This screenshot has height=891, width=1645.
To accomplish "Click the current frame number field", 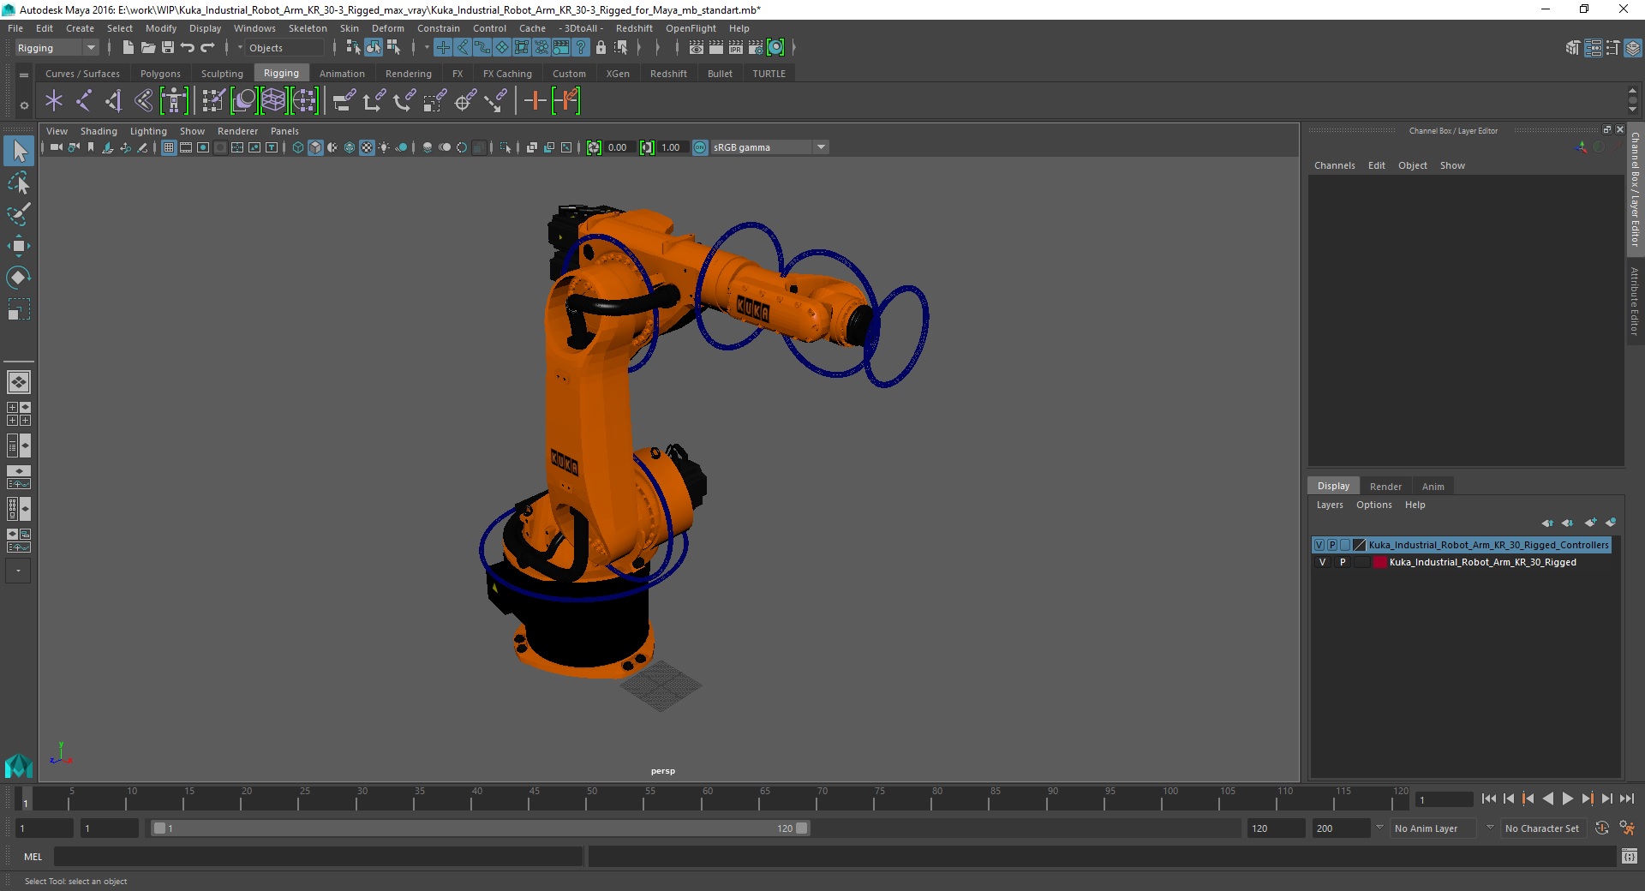I will click(x=1445, y=800).
